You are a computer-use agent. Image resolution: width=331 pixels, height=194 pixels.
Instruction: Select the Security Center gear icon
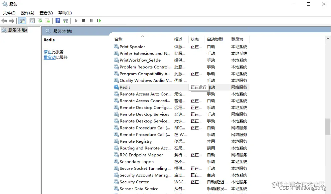(x=116, y=182)
